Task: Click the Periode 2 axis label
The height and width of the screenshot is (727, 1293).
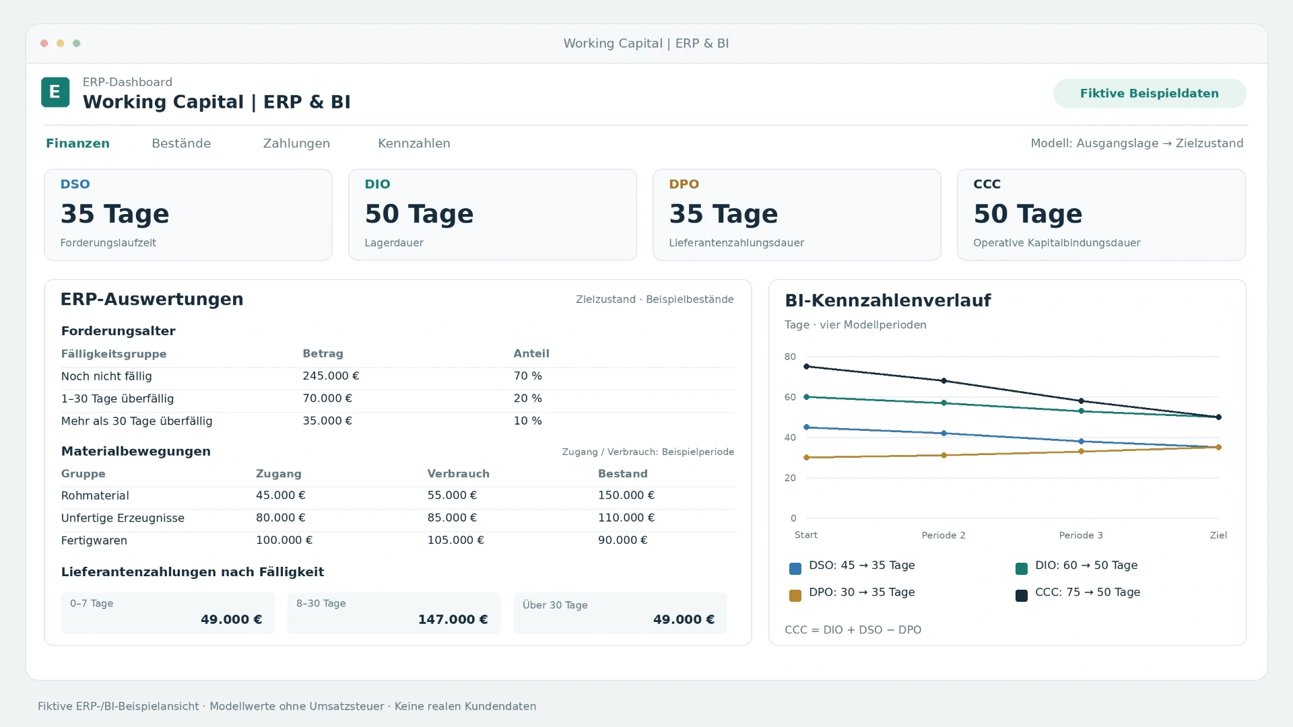Action: click(x=943, y=535)
